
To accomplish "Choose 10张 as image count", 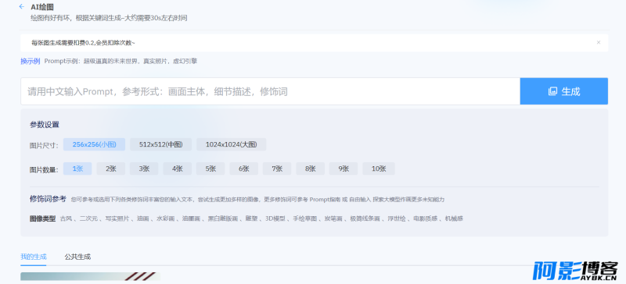I will pyautogui.click(x=379, y=169).
